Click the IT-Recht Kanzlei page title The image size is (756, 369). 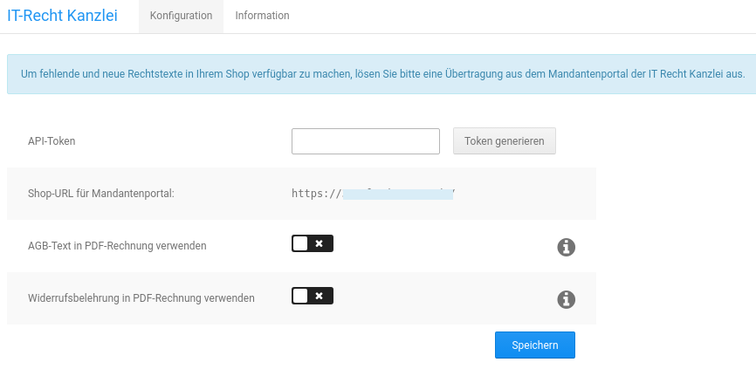[62, 16]
